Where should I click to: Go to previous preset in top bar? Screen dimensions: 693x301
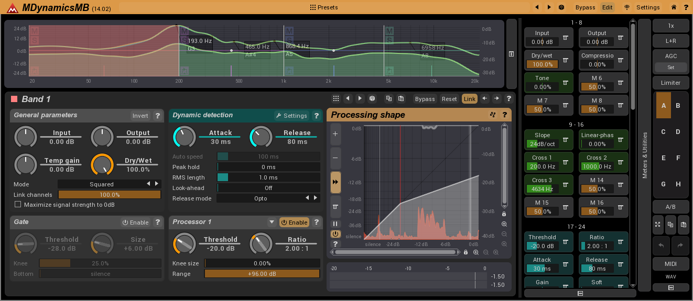(537, 7)
